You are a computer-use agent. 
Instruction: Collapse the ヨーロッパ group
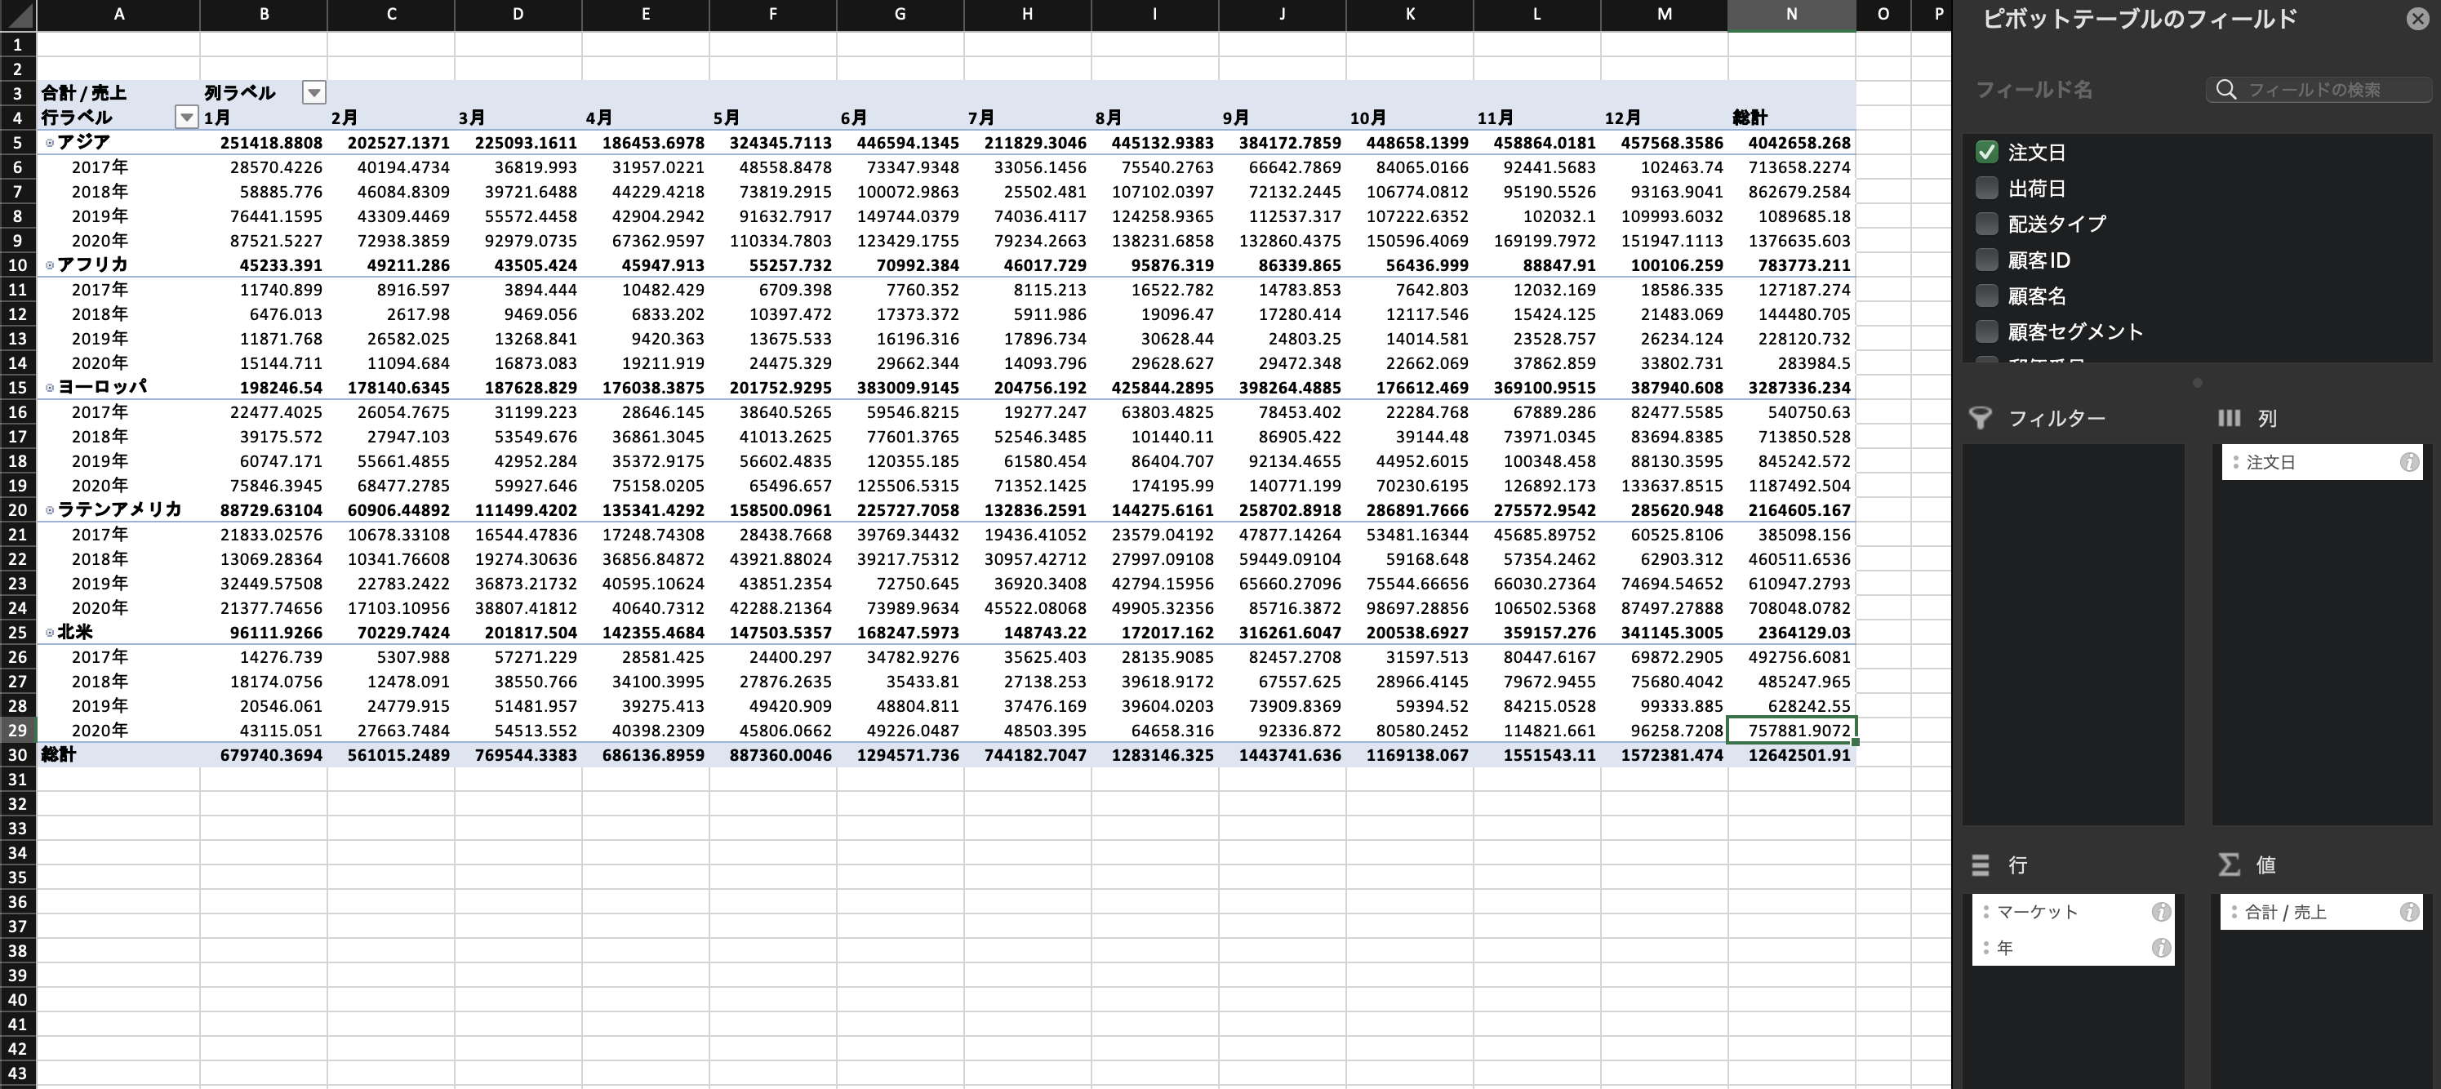(x=51, y=388)
